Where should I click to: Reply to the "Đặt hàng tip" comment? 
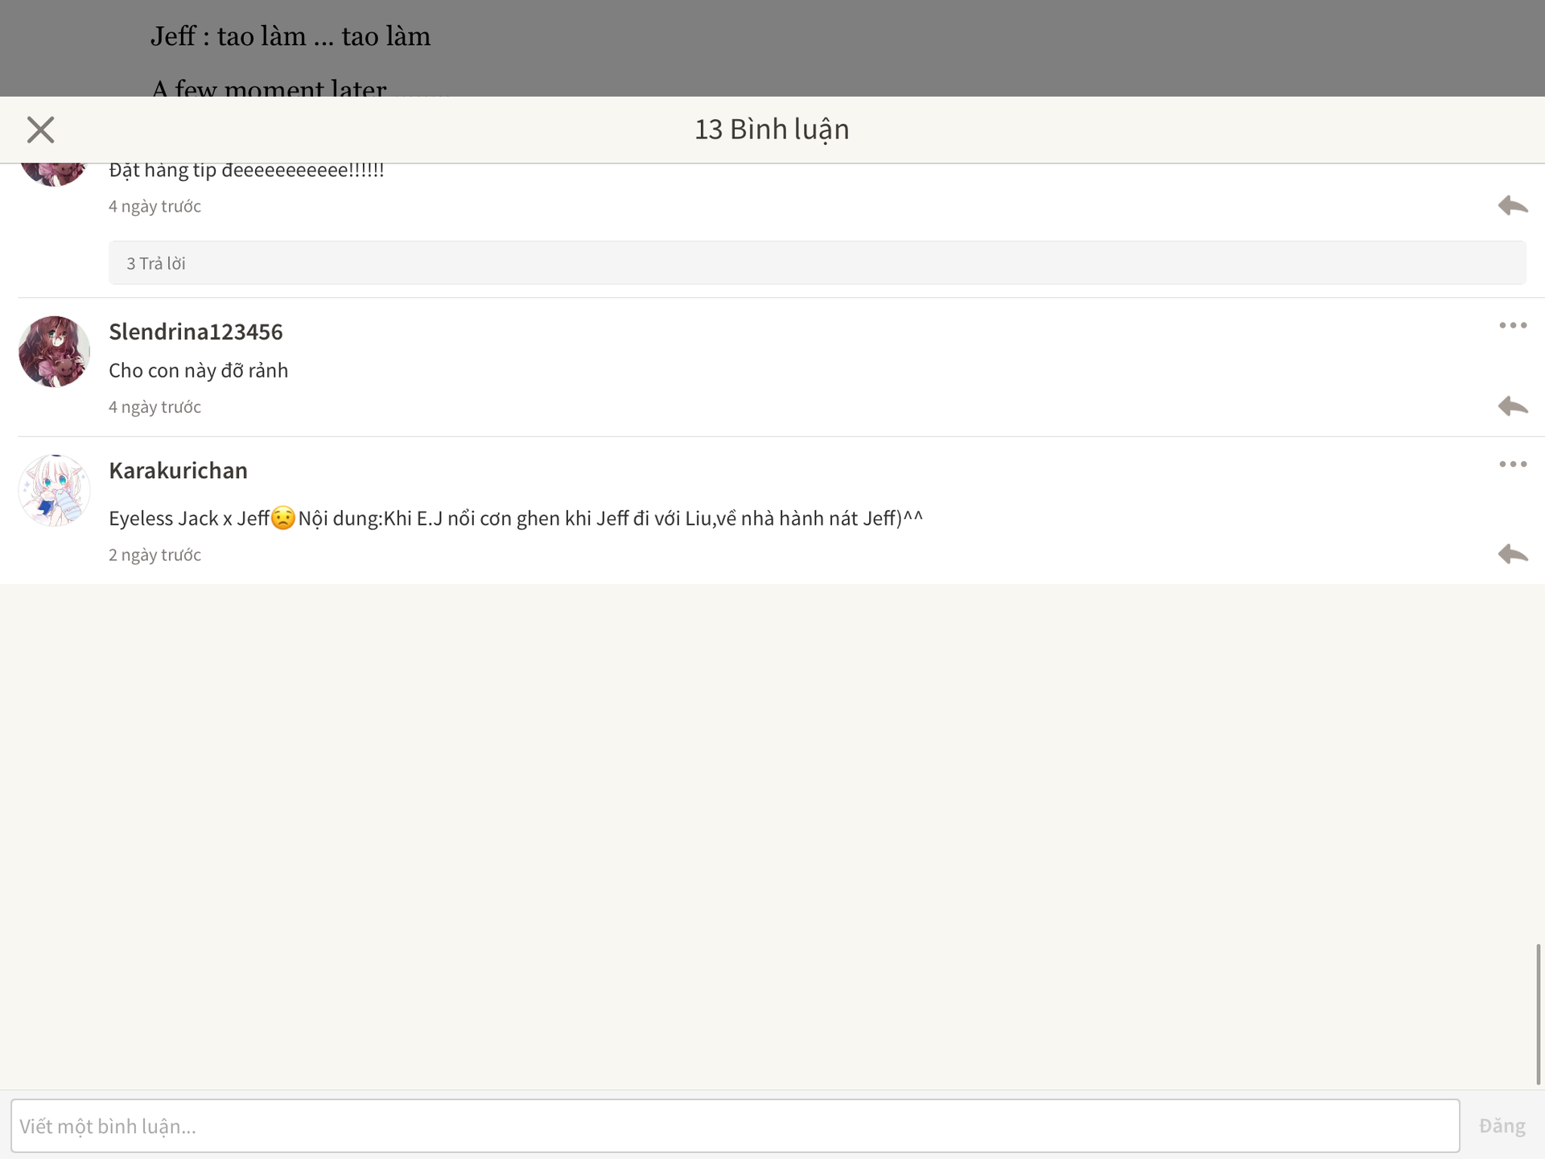tap(1512, 205)
